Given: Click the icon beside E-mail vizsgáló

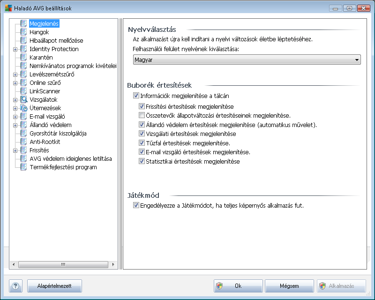Looking at the screenshot, I should [x=23, y=116].
